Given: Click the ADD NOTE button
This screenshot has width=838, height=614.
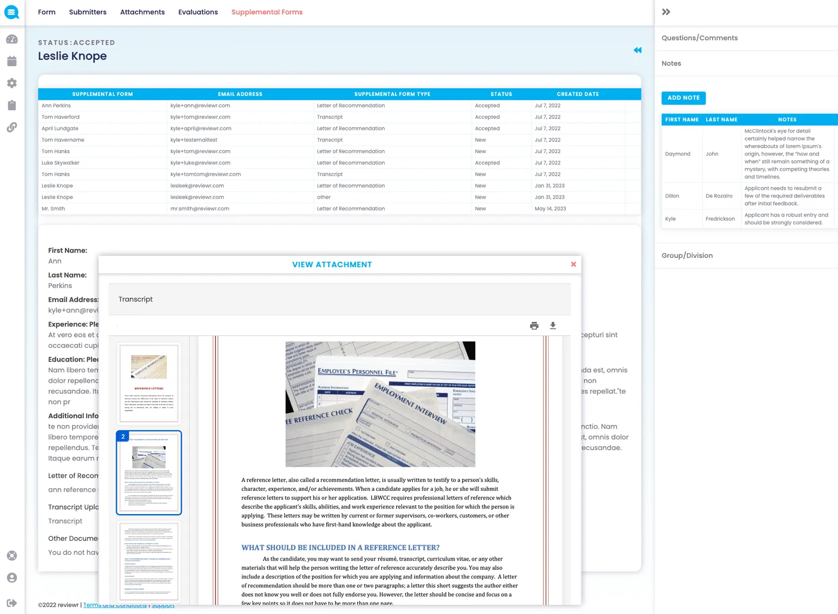Looking at the screenshot, I should [x=684, y=98].
